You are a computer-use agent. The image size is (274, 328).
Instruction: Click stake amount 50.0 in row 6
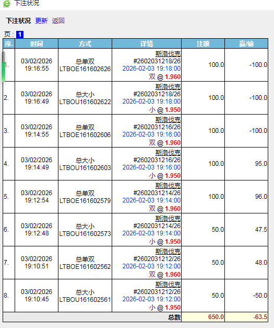point(218,230)
